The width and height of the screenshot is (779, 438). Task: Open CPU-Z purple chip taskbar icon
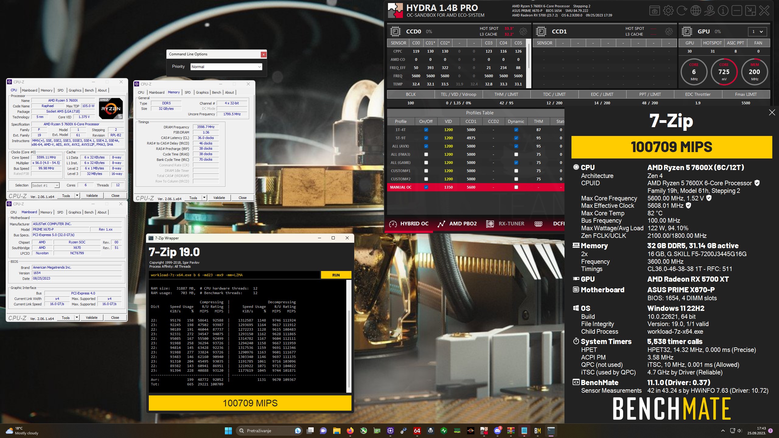click(x=390, y=431)
